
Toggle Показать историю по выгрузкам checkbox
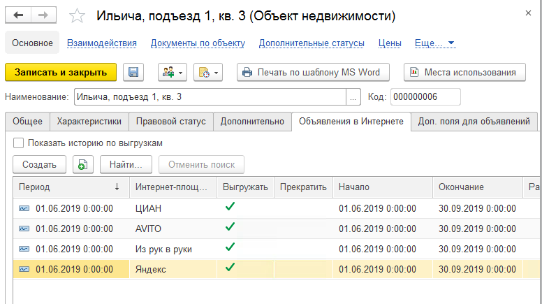click(x=18, y=143)
